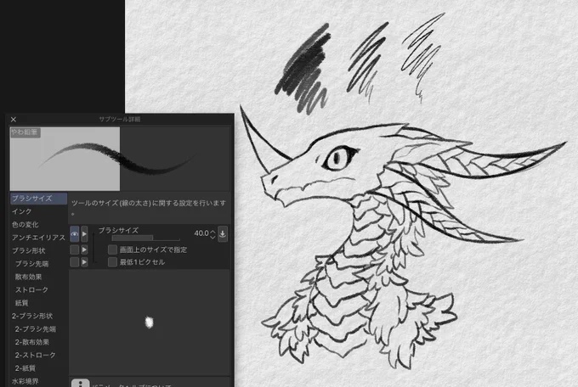This screenshot has height=387, width=578.
Task: Open 散布効果 sub-category
Action: (x=38, y=277)
